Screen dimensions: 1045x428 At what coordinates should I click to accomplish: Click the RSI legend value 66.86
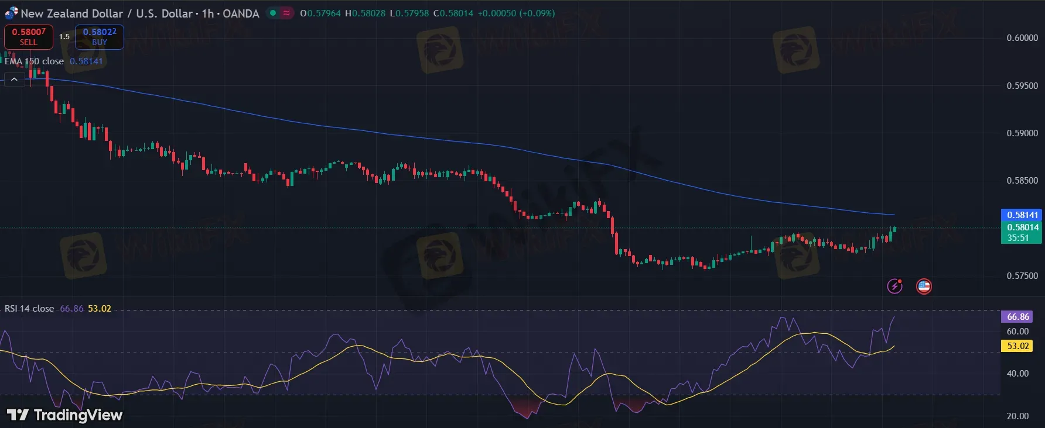(x=71, y=308)
